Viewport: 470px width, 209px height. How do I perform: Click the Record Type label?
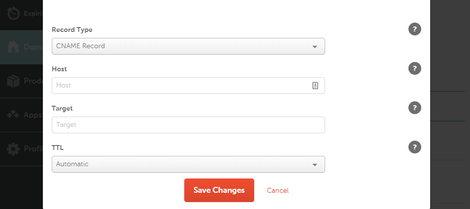(x=72, y=30)
